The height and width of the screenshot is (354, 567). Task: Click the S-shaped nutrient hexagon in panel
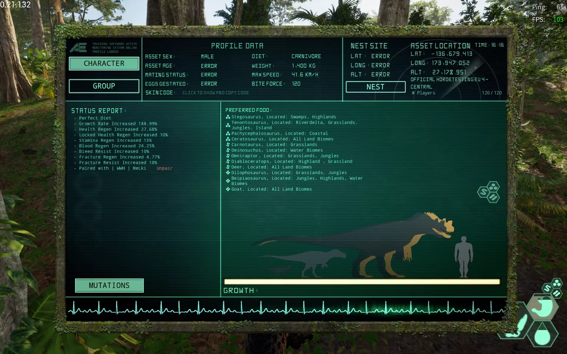click(483, 192)
